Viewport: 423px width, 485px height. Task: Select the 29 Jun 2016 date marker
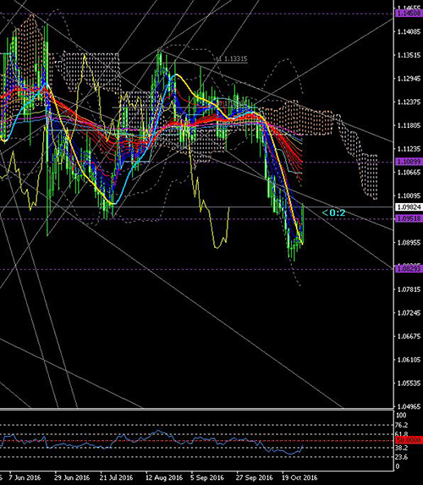click(72, 477)
